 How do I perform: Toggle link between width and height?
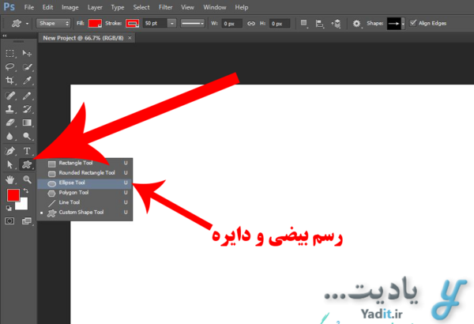tap(251, 23)
